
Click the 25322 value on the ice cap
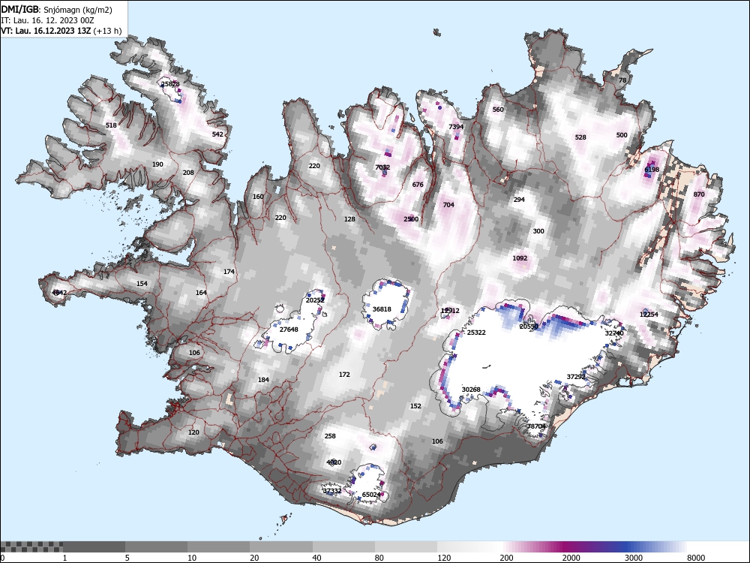(476, 333)
